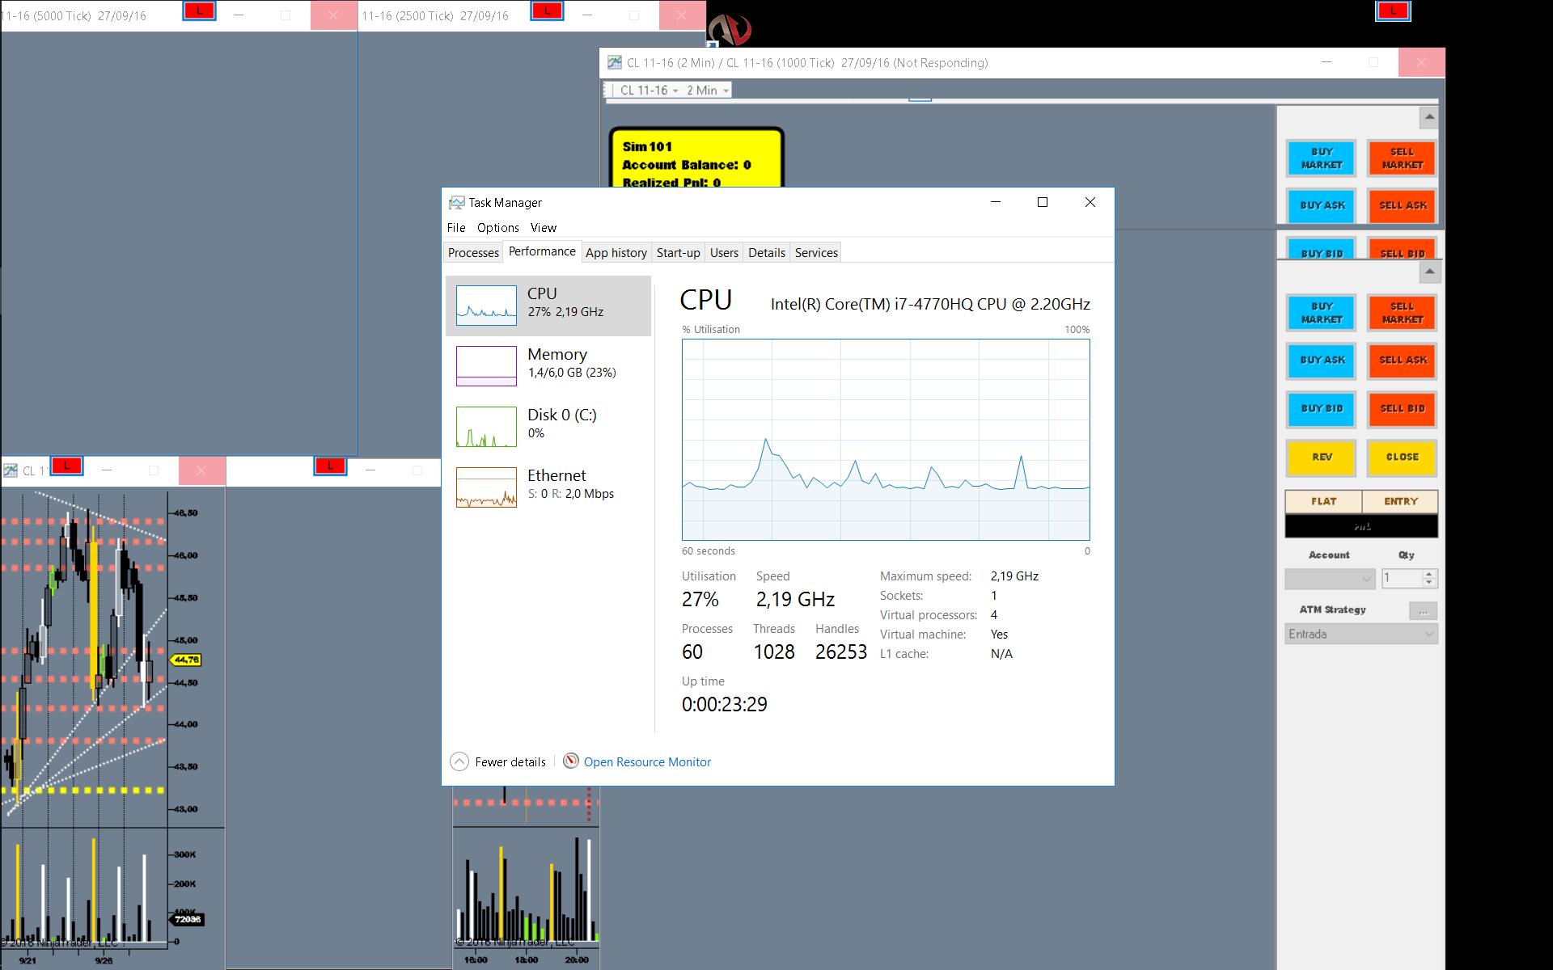
Task: Click the Resource Monitor icon
Action: coord(571,761)
